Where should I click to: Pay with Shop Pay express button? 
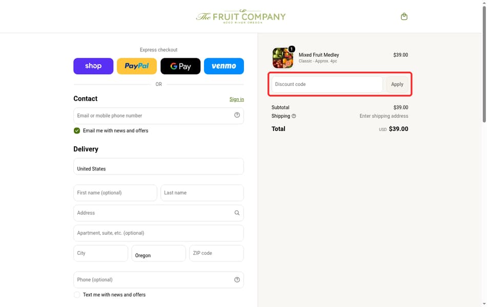click(x=93, y=66)
